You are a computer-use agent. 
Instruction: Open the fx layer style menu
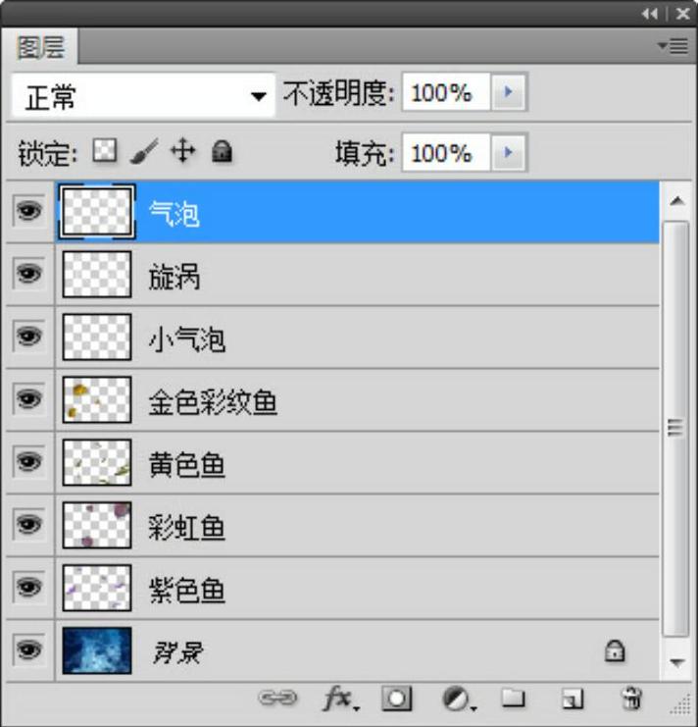tap(338, 698)
